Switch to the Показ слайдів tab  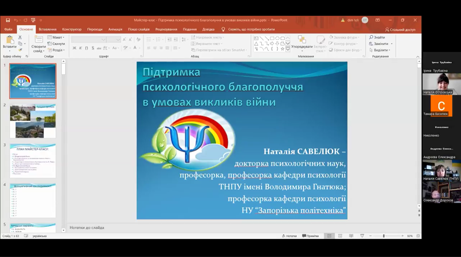click(x=139, y=29)
